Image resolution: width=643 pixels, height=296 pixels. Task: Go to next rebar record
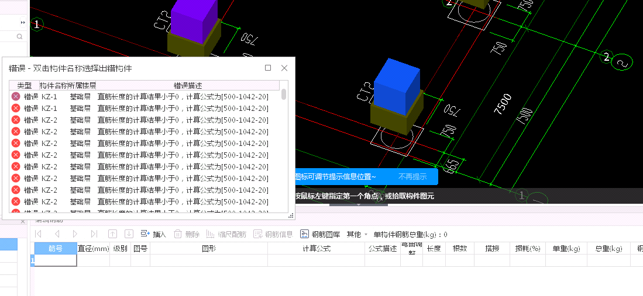tap(75, 234)
